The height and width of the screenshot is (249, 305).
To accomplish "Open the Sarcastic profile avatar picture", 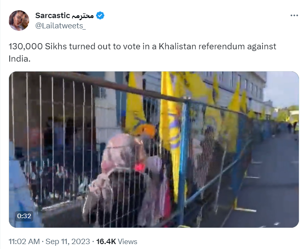I will pos(19,20).
